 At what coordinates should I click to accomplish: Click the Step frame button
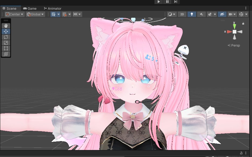pyautogui.click(x=176, y=2)
